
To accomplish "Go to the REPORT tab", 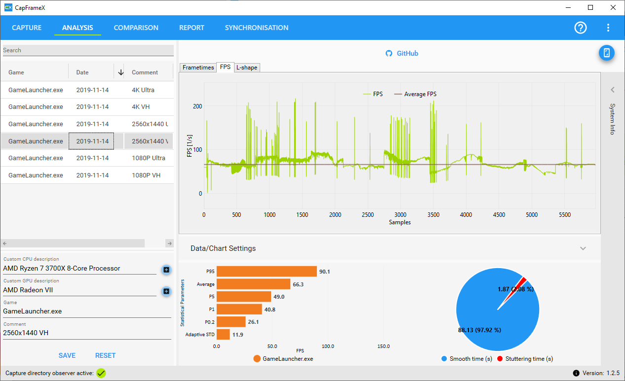I will 192,28.
